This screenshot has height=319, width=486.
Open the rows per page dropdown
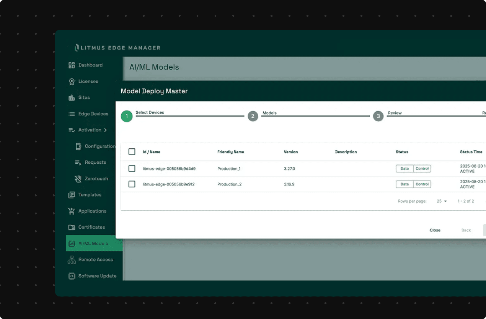441,201
